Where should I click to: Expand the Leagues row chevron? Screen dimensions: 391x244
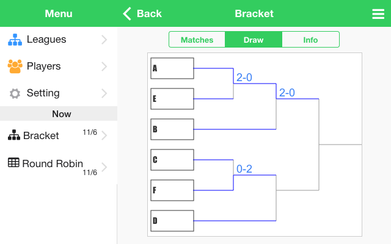point(104,40)
